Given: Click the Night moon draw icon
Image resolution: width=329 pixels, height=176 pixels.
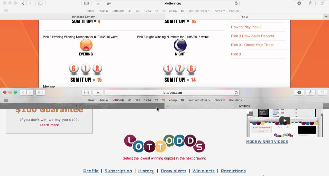Looking at the screenshot, I should pos(180,45).
